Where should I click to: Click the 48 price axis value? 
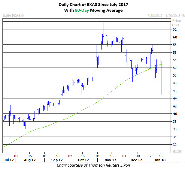(175, 83)
